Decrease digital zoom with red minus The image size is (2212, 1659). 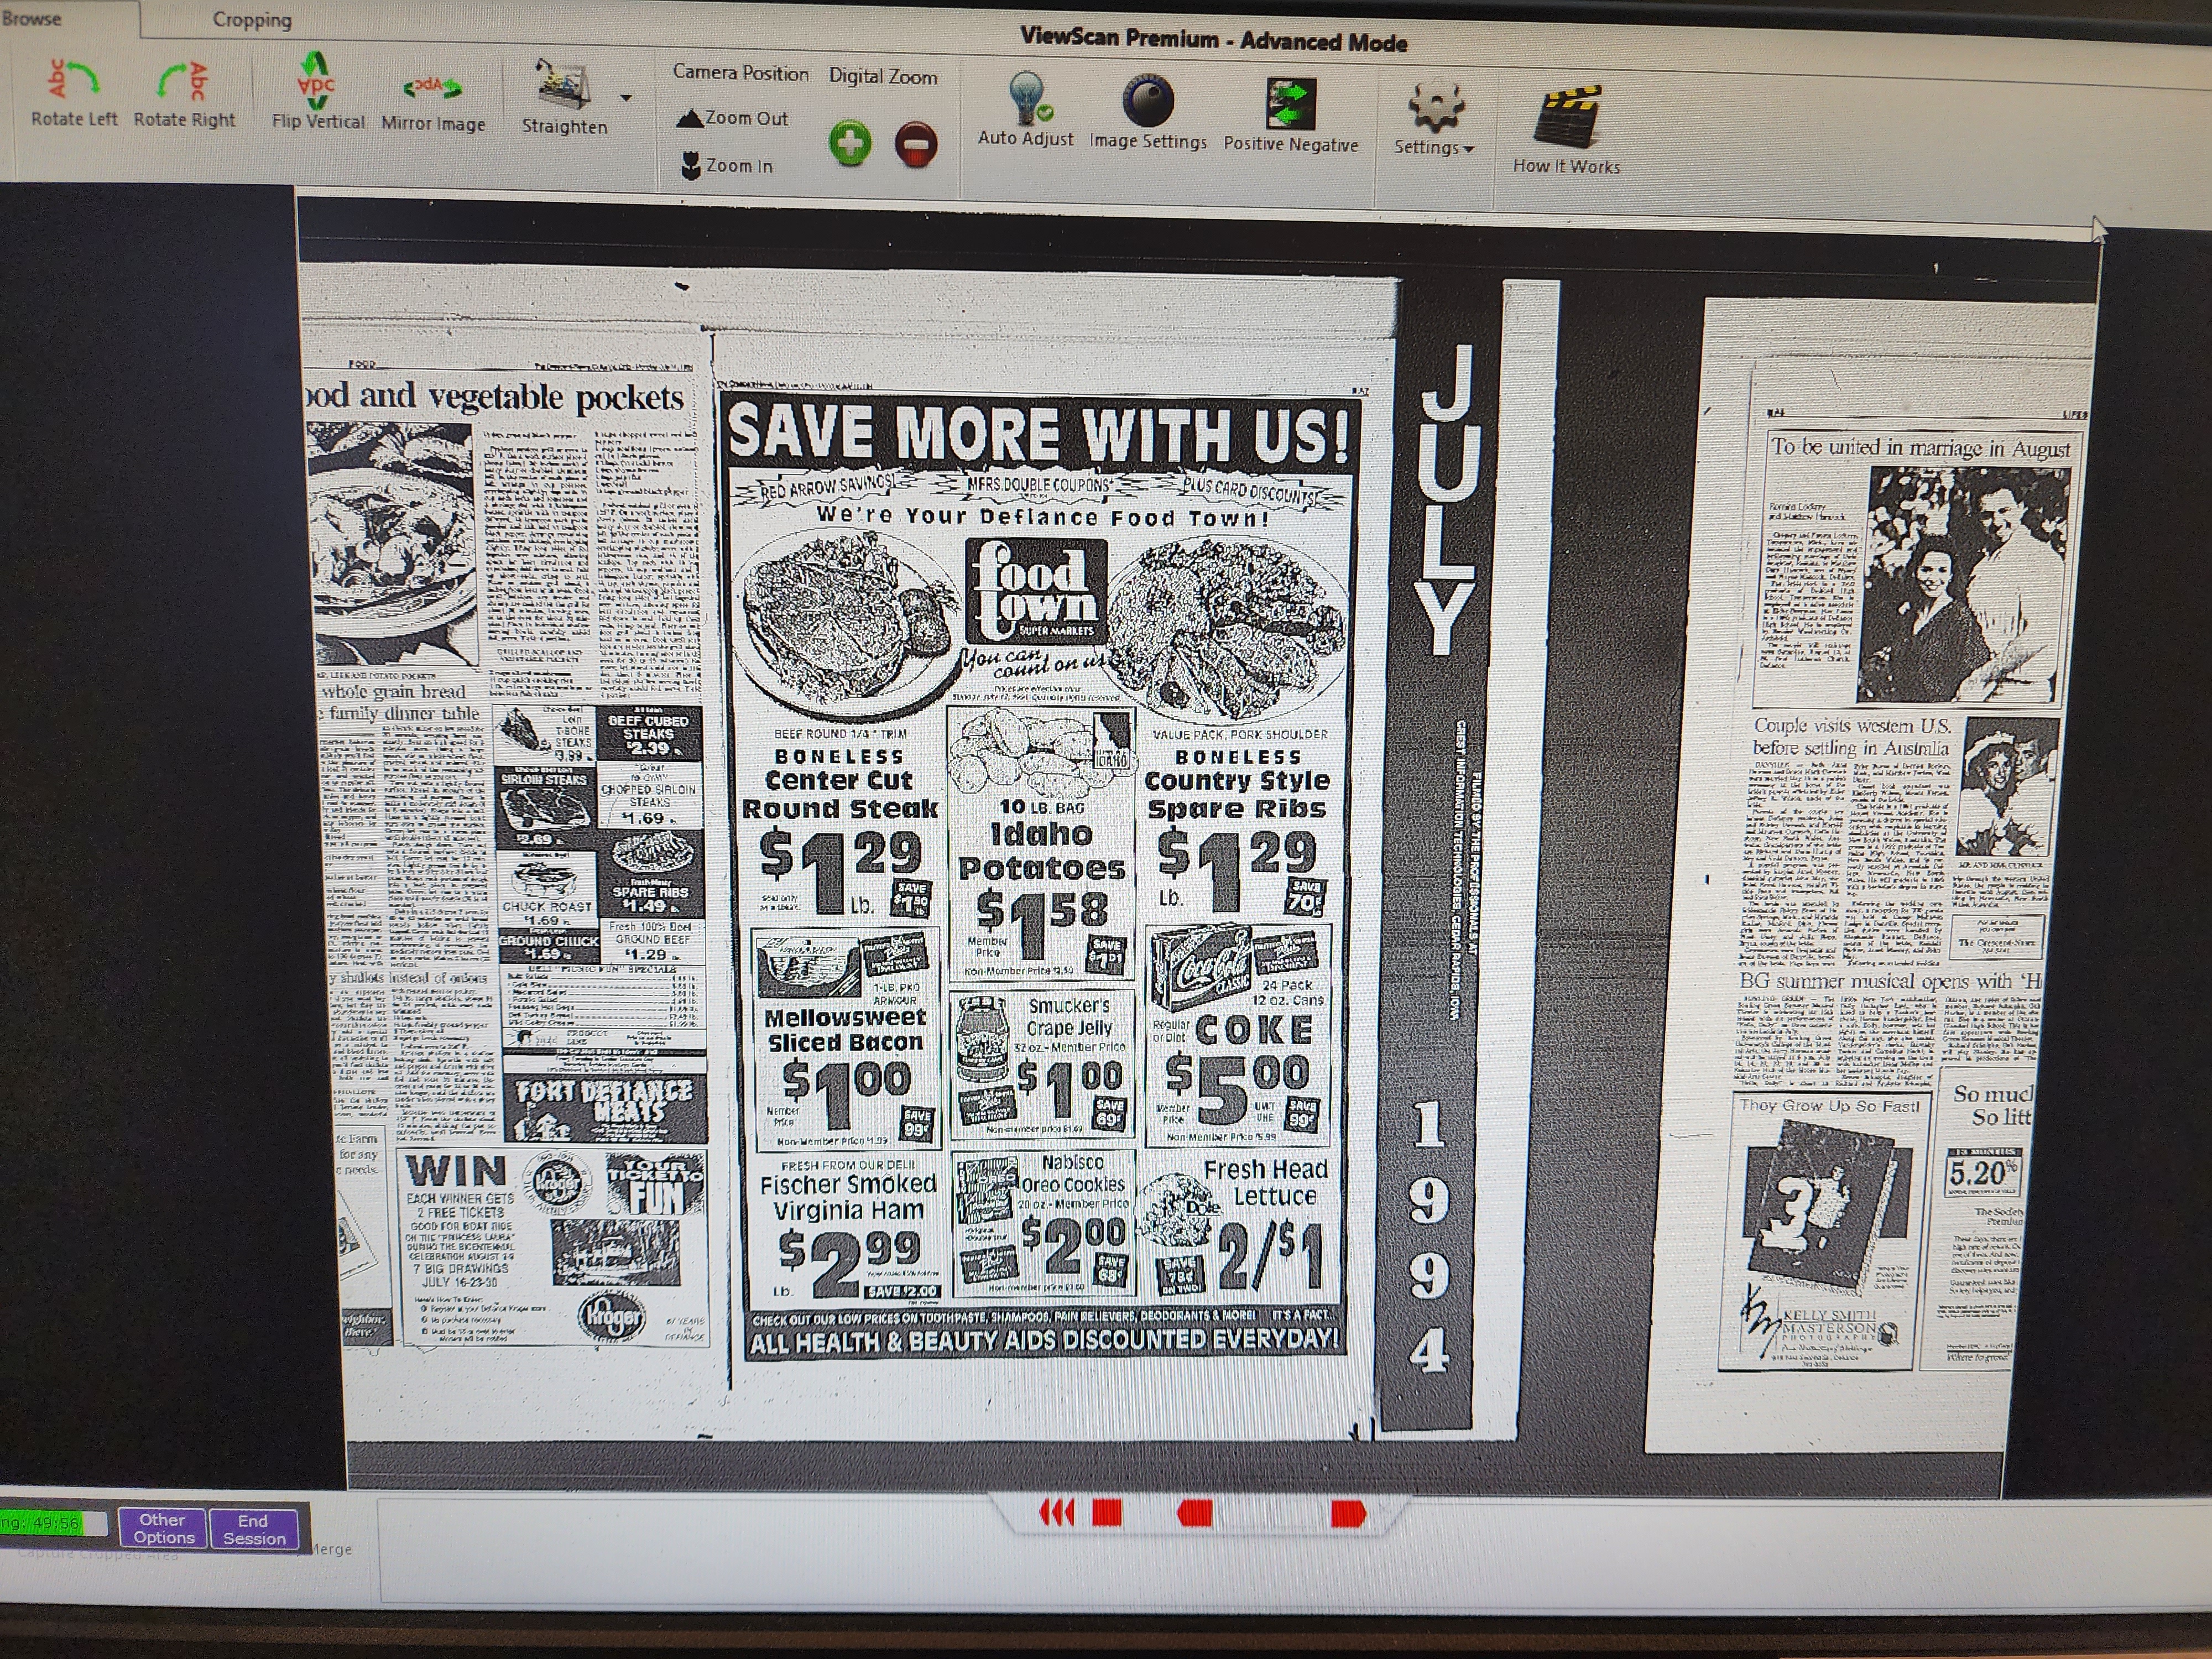pos(916,145)
